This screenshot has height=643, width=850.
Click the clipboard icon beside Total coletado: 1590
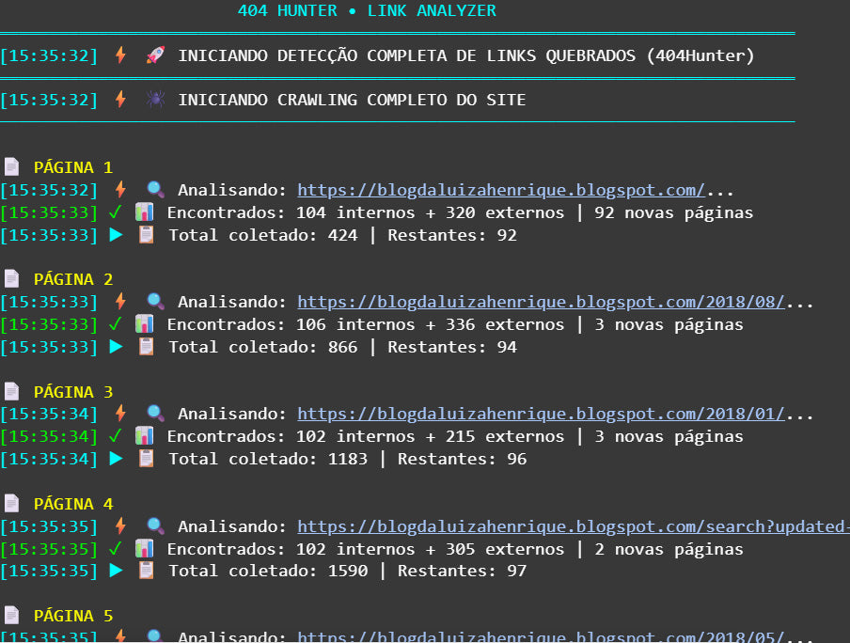coord(146,571)
